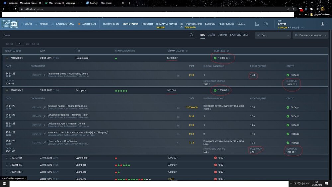Sort by Сумма ставки column icon
This screenshot has width=332, height=187.
(x=187, y=51)
